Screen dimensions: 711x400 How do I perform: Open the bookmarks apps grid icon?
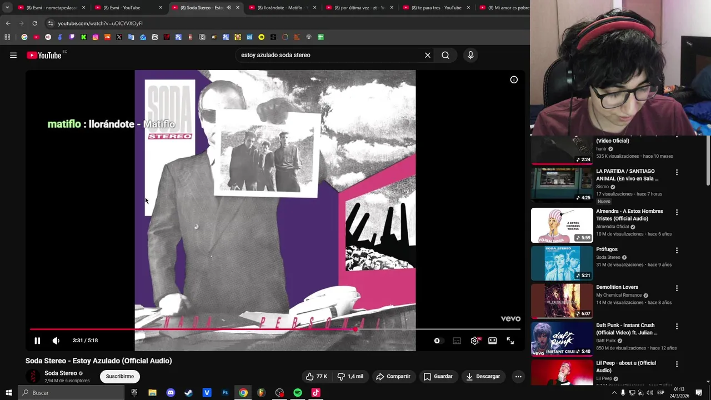(7, 37)
